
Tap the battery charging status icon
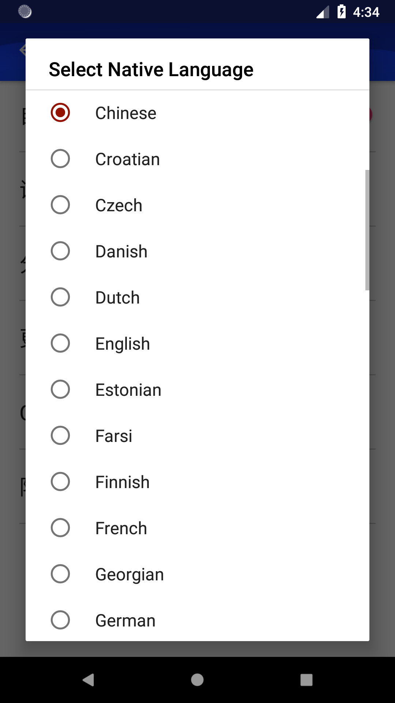coord(341,12)
